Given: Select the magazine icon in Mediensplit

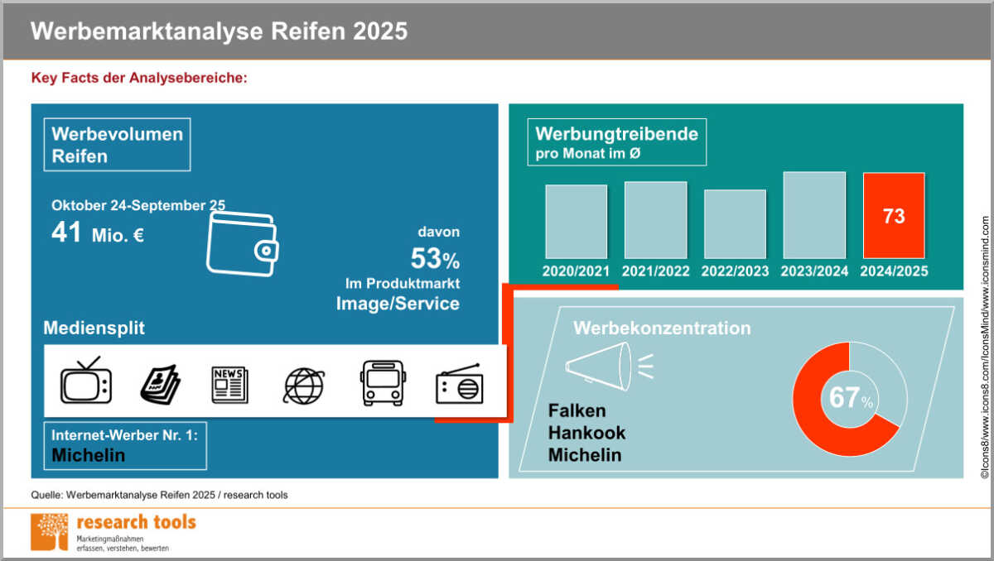Looking at the screenshot, I should [x=159, y=383].
